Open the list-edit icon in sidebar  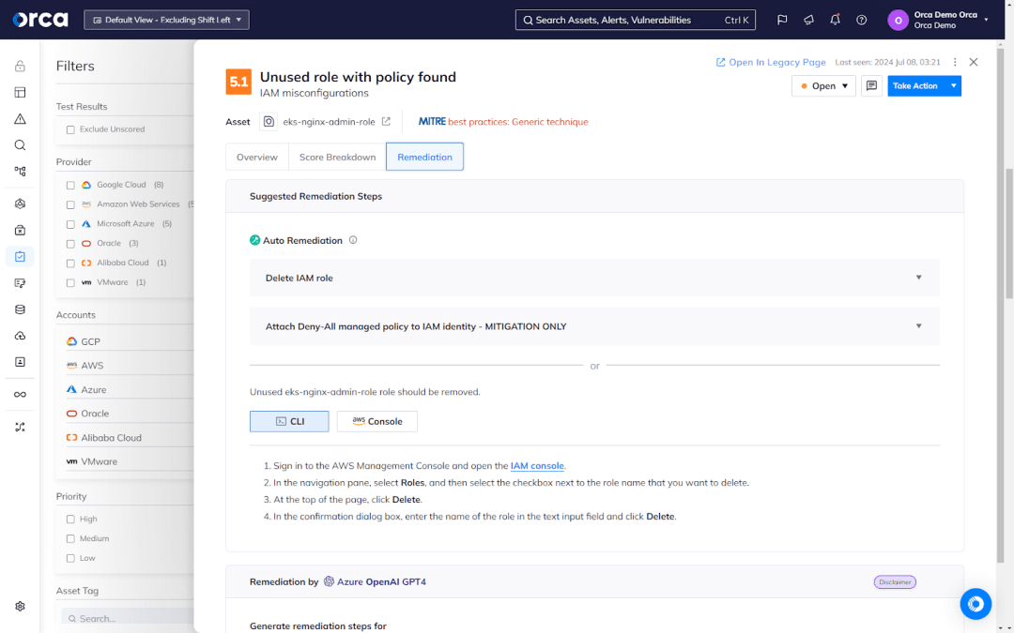[x=20, y=283]
